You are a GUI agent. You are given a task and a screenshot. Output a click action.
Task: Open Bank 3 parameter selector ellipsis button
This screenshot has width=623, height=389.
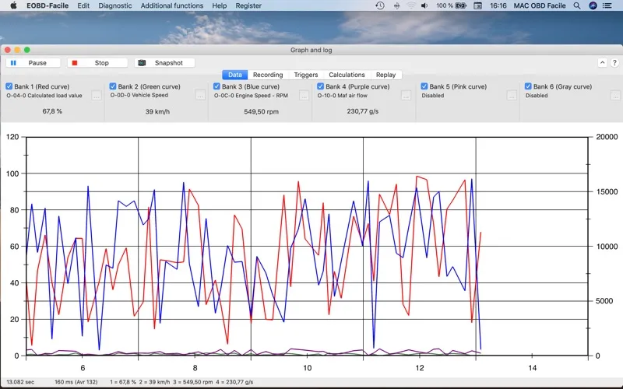(304, 96)
